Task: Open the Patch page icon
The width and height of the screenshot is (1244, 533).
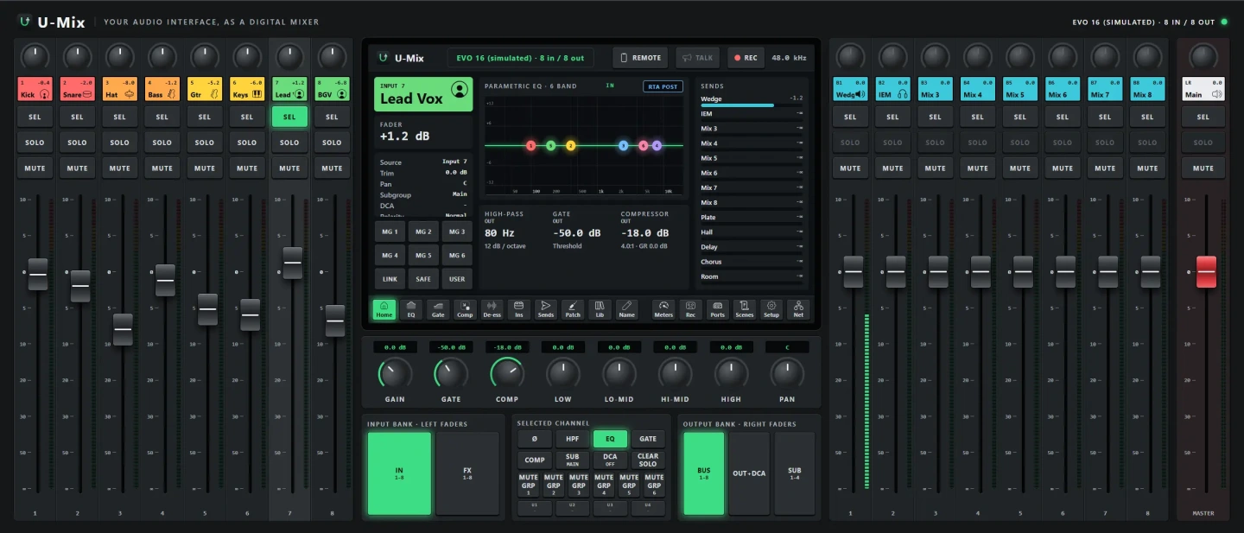Action: 572,309
